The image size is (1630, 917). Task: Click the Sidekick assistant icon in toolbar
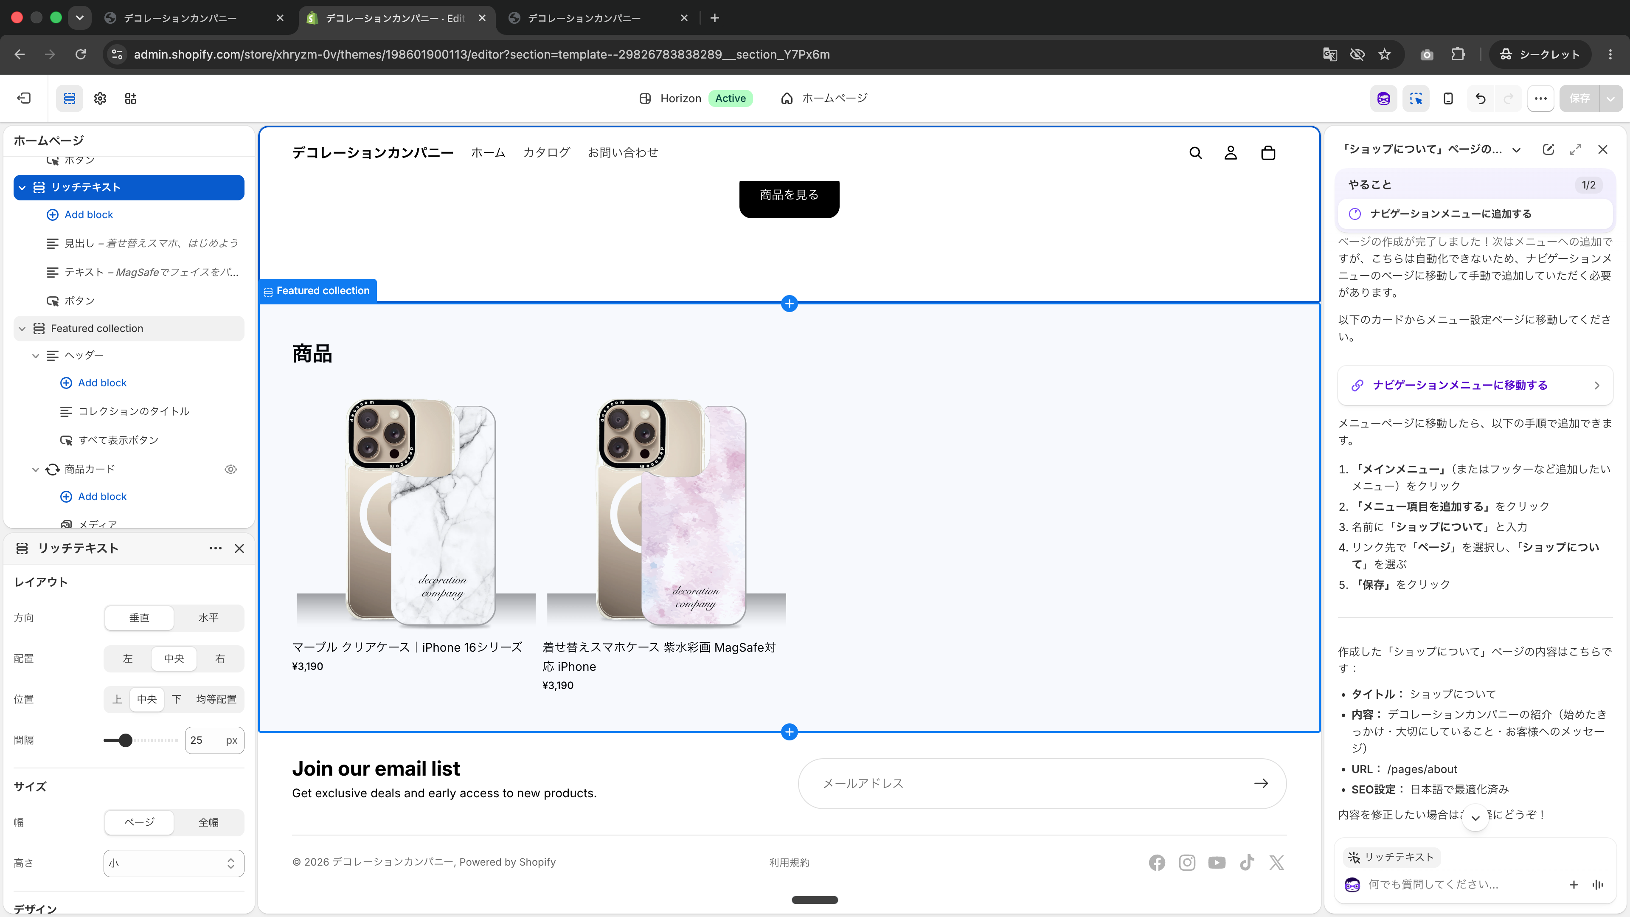(1383, 98)
